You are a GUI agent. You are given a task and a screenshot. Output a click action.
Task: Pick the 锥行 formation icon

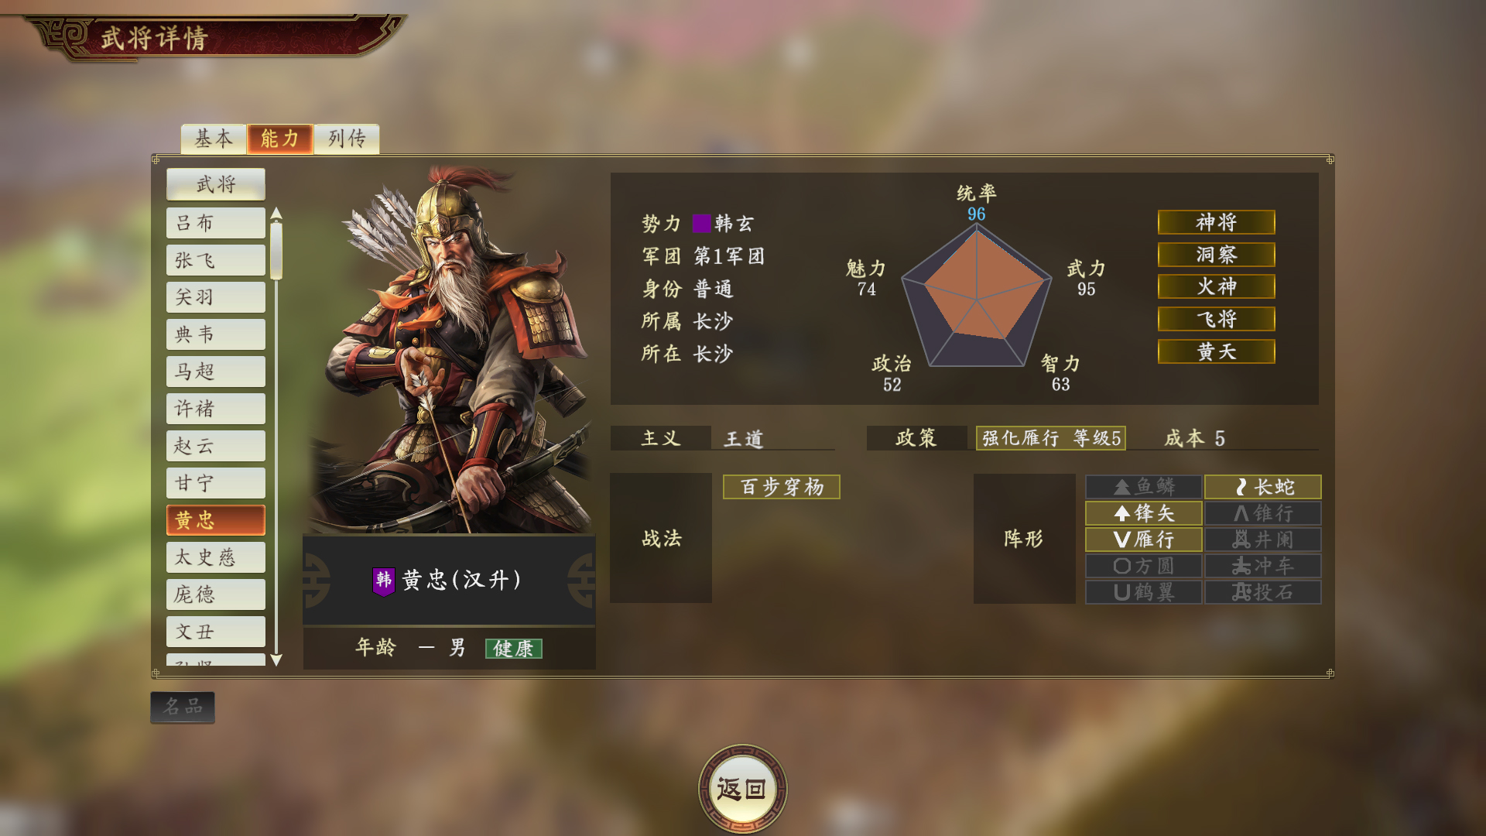tap(1262, 513)
